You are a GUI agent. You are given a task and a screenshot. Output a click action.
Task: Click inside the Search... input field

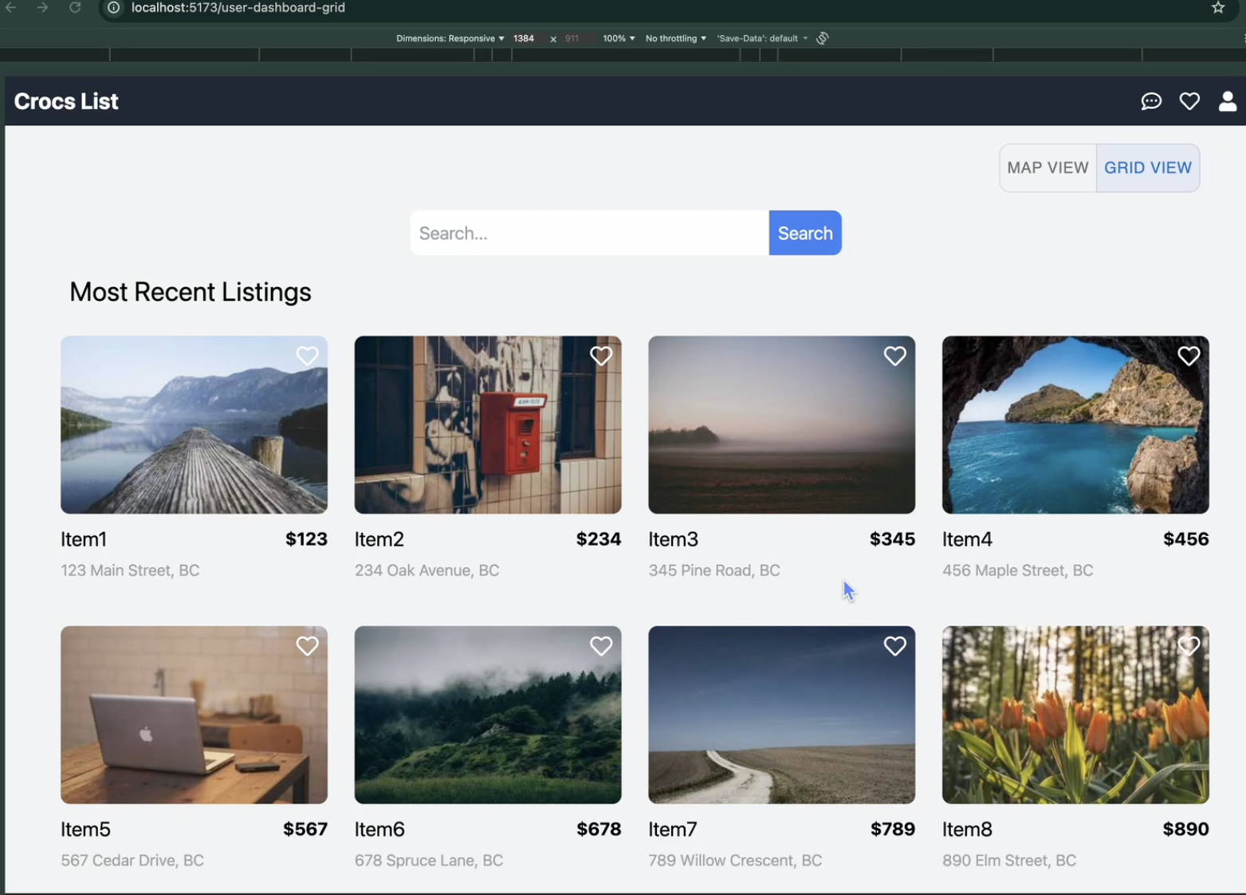click(x=588, y=233)
